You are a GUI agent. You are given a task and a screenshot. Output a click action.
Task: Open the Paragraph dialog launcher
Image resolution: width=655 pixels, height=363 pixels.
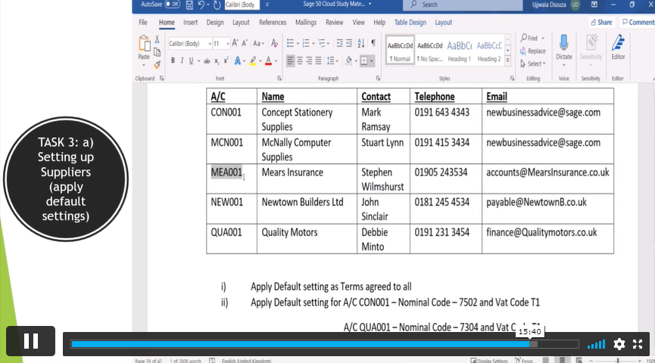[x=378, y=79]
